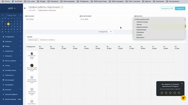Expand Расчет зарплат submenu chevron

click(x=21, y=60)
